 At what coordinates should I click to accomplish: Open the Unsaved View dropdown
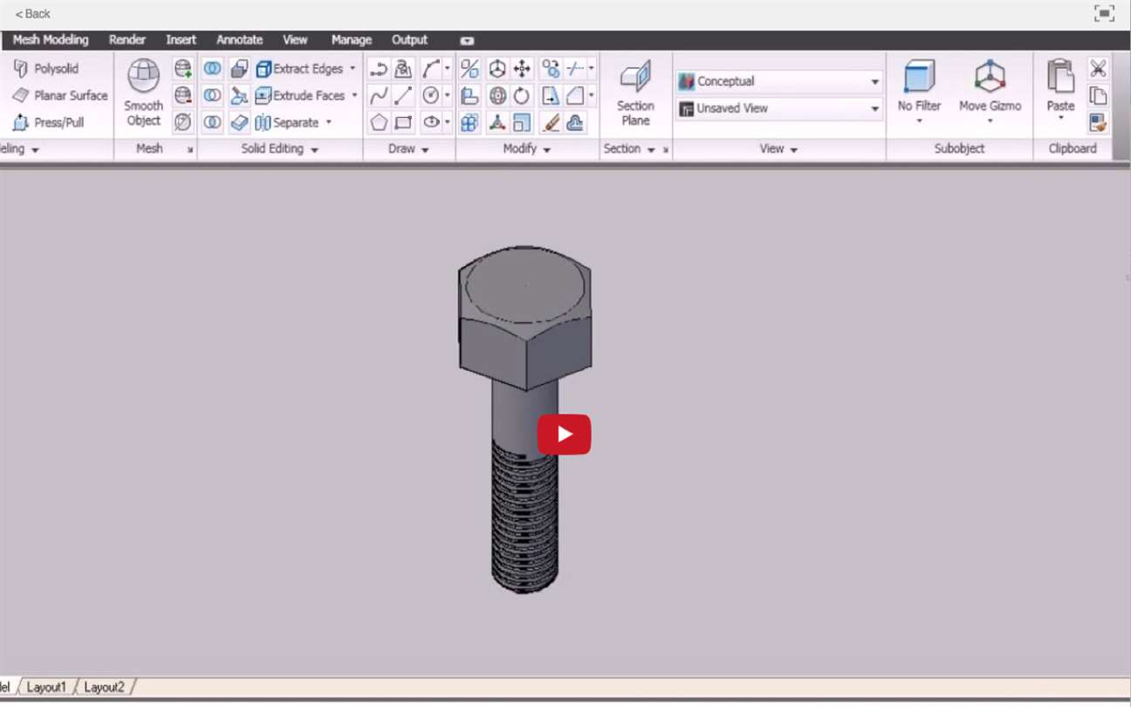pos(779,108)
